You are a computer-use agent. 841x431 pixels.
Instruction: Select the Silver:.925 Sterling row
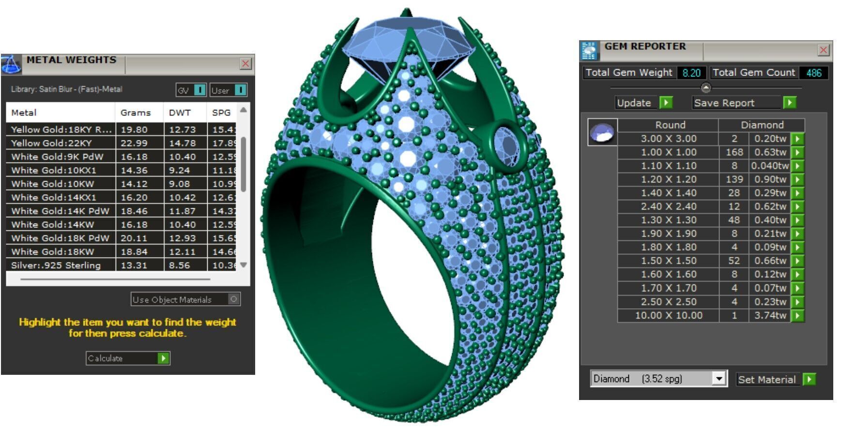tap(122, 265)
